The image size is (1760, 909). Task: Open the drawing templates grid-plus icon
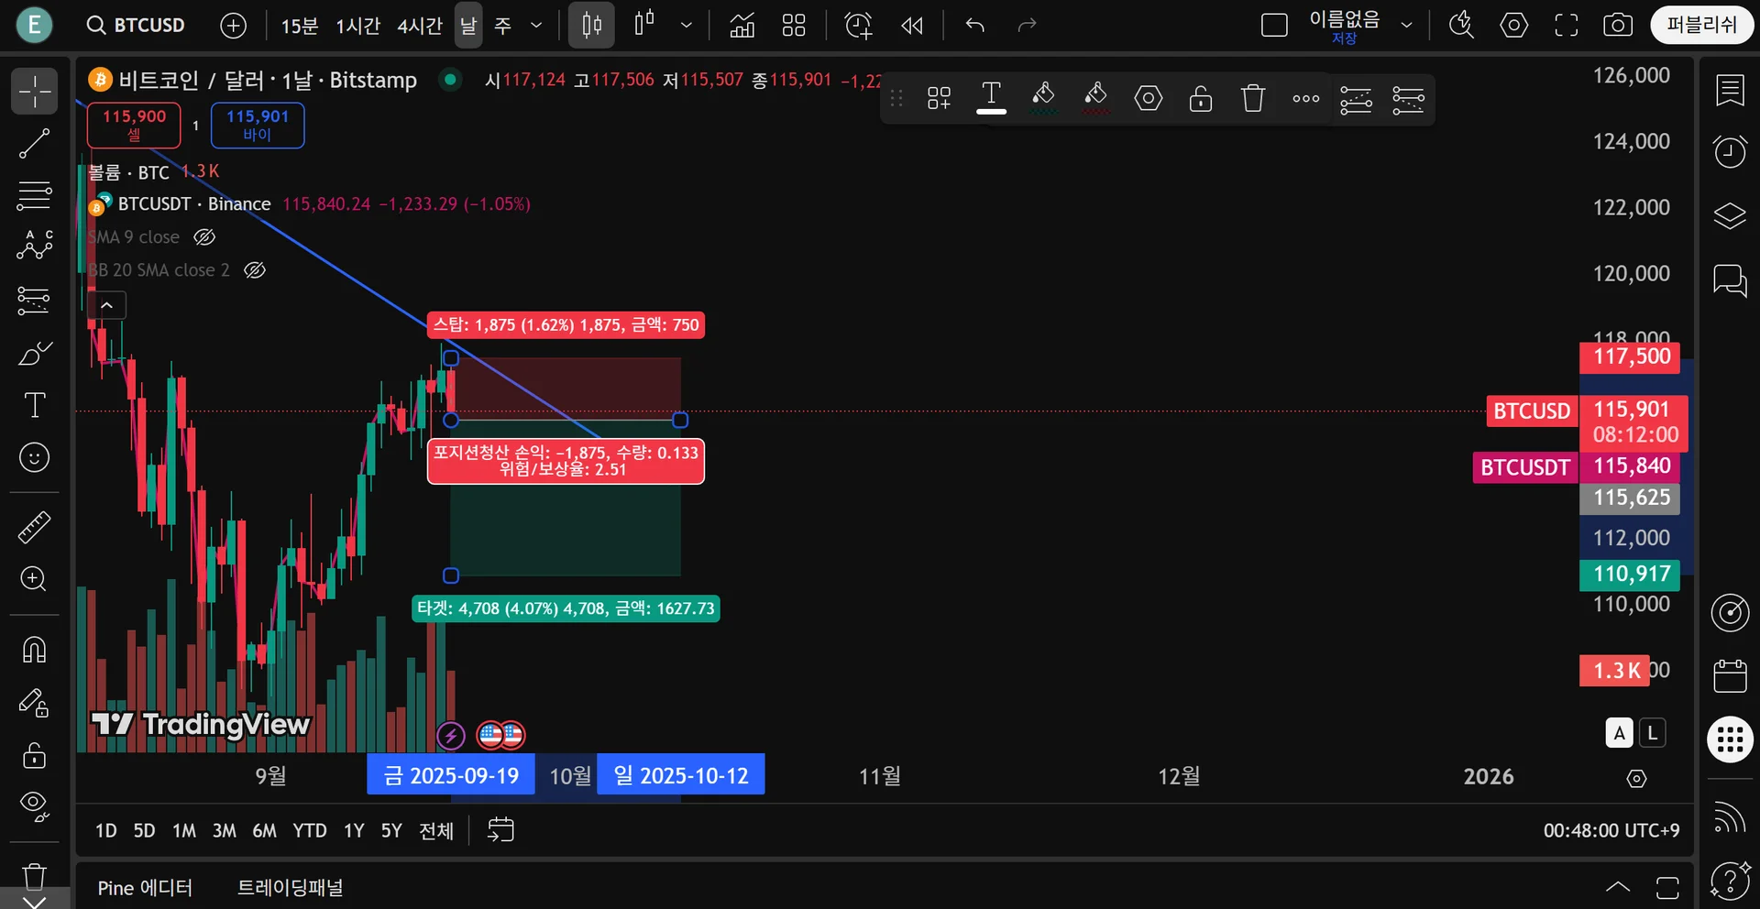[939, 97]
